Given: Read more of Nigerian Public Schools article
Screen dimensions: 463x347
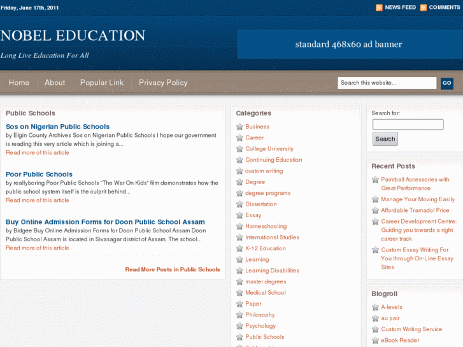Looking at the screenshot, I should coord(38,153).
